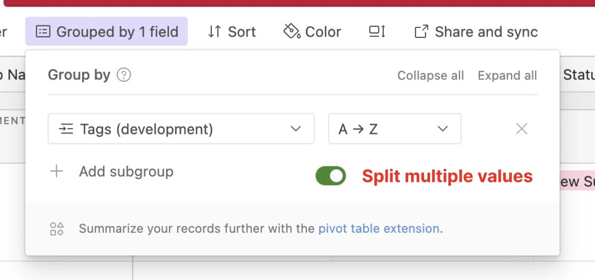Click the Add subgroup text
The height and width of the screenshot is (280, 595).
127,171
